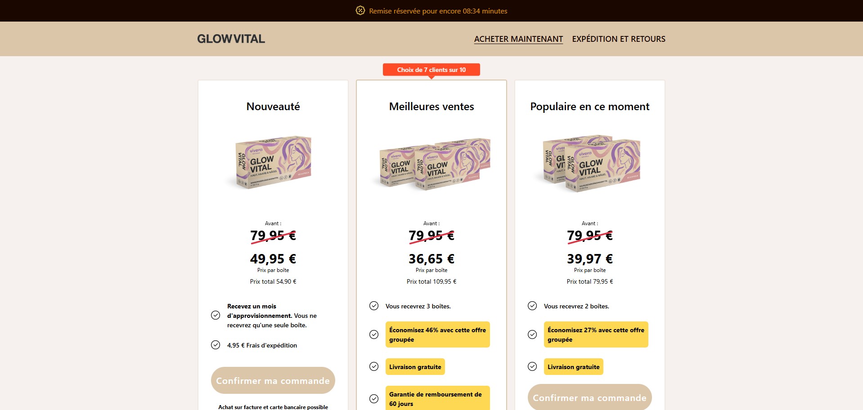Confirm order for the Populaire two-box offer

click(x=589, y=397)
